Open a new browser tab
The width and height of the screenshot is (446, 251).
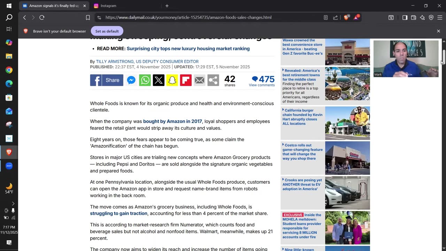[167, 6]
